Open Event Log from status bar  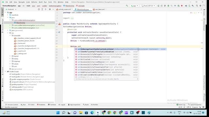tap(181, 105)
